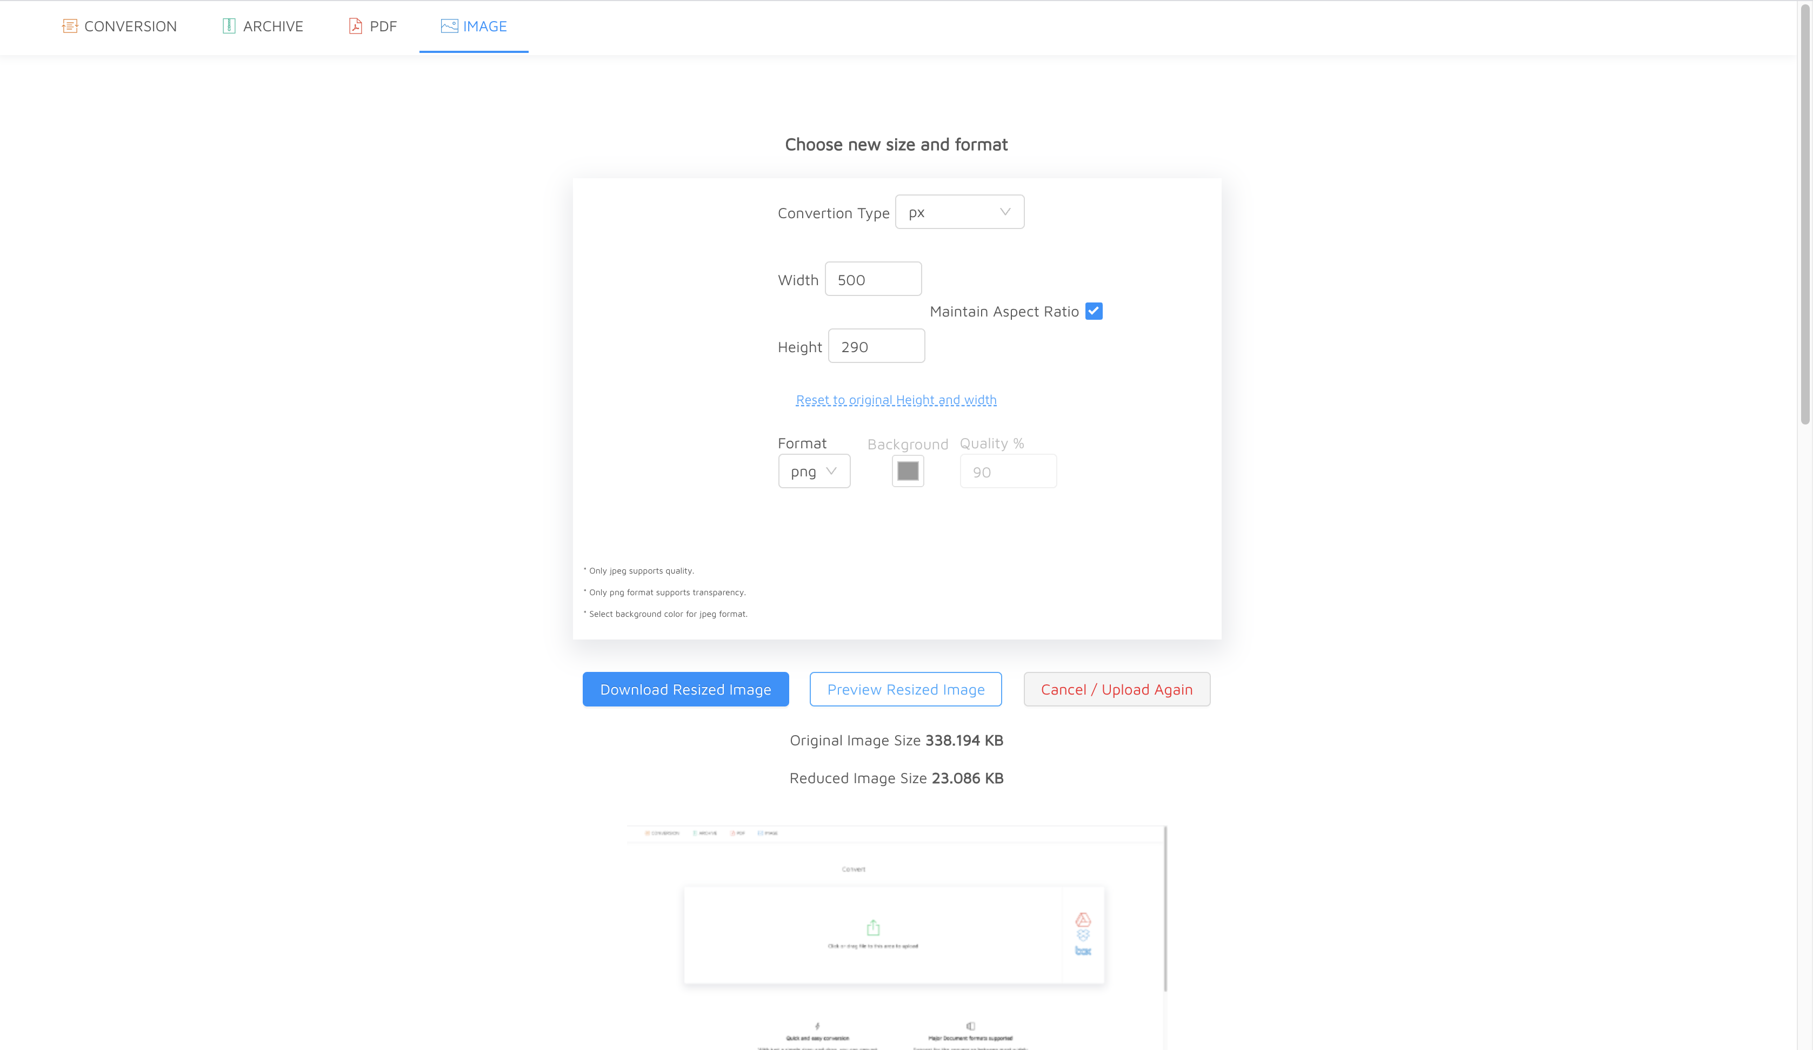The width and height of the screenshot is (1813, 1050).
Task: Click Cancel / Upload Again button
Action: point(1116,689)
